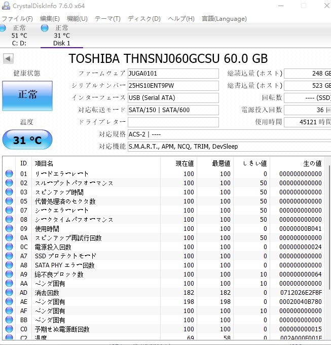Screen dimensions: 331x345
Task: Open the ヘルプ(H) menu
Action: coord(181,19)
